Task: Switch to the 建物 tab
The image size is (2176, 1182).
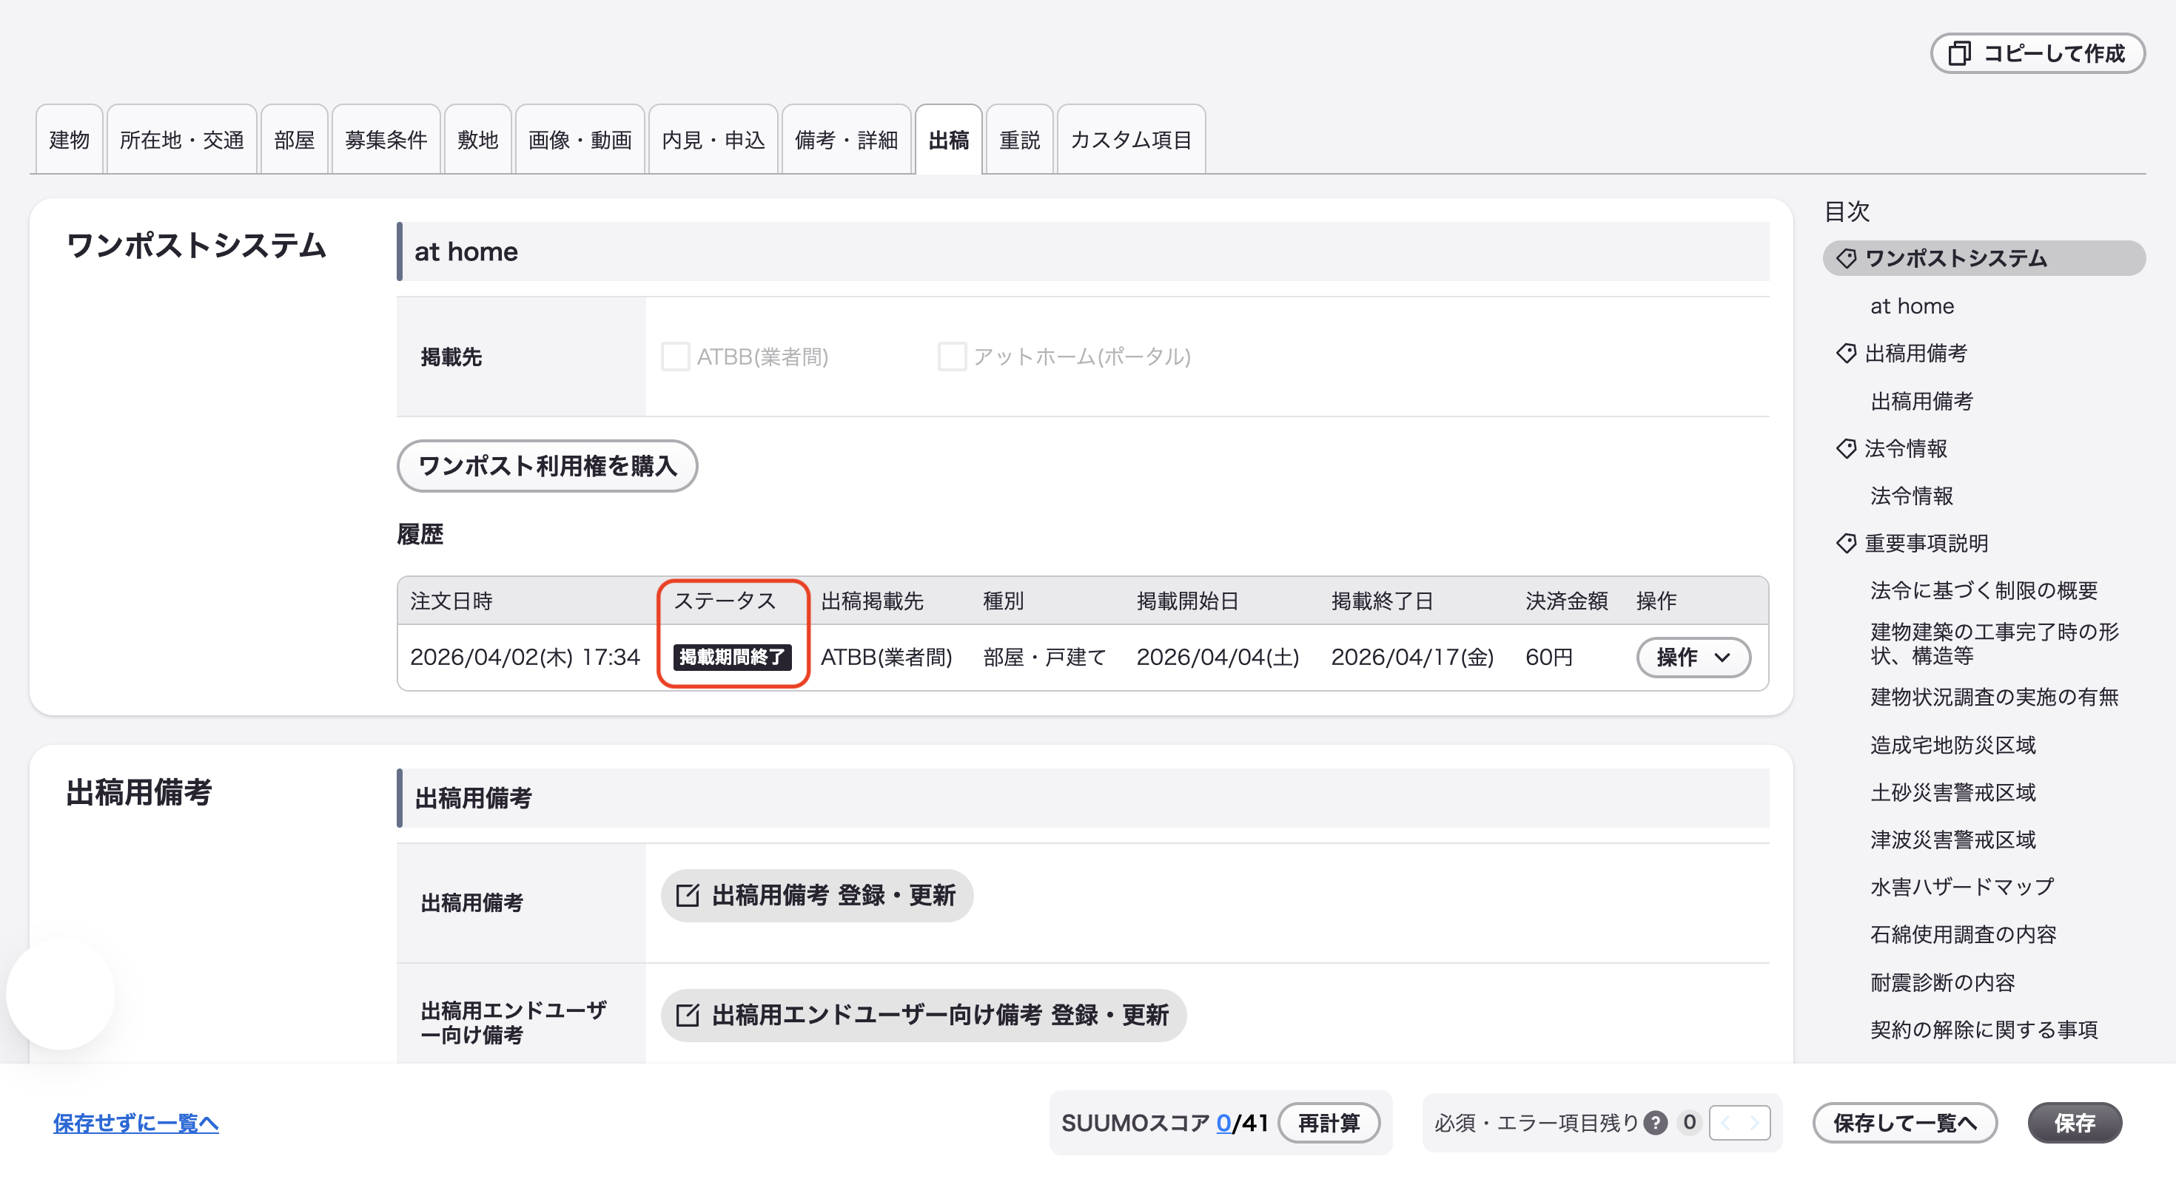Action: pos(70,139)
